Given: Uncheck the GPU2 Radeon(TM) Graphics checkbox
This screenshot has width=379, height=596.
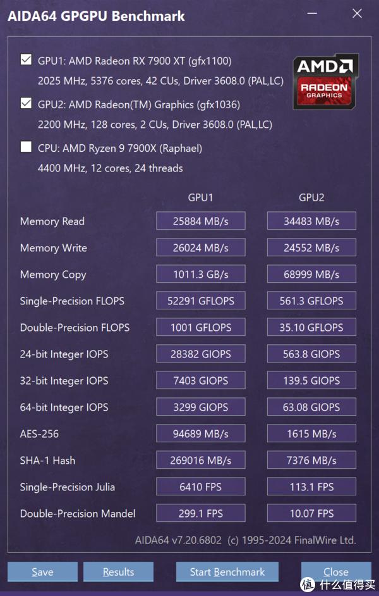Looking at the screenshot, I should 26,103.
